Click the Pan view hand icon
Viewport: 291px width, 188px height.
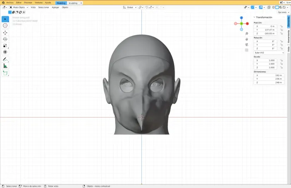click(247, 39)
